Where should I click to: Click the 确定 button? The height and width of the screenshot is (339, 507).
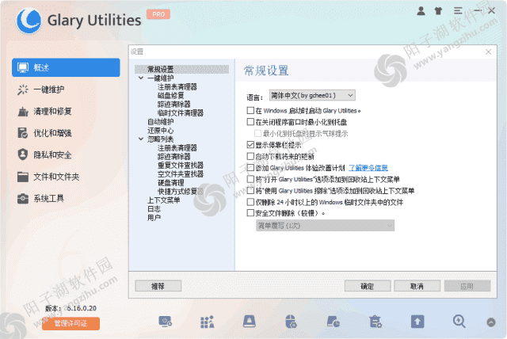click(x=368, y=286)
